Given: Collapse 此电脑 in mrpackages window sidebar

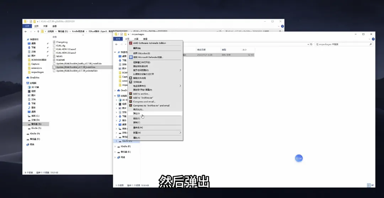Looking at the screenshot, I should pyautogui.click(x=115, y=96).
